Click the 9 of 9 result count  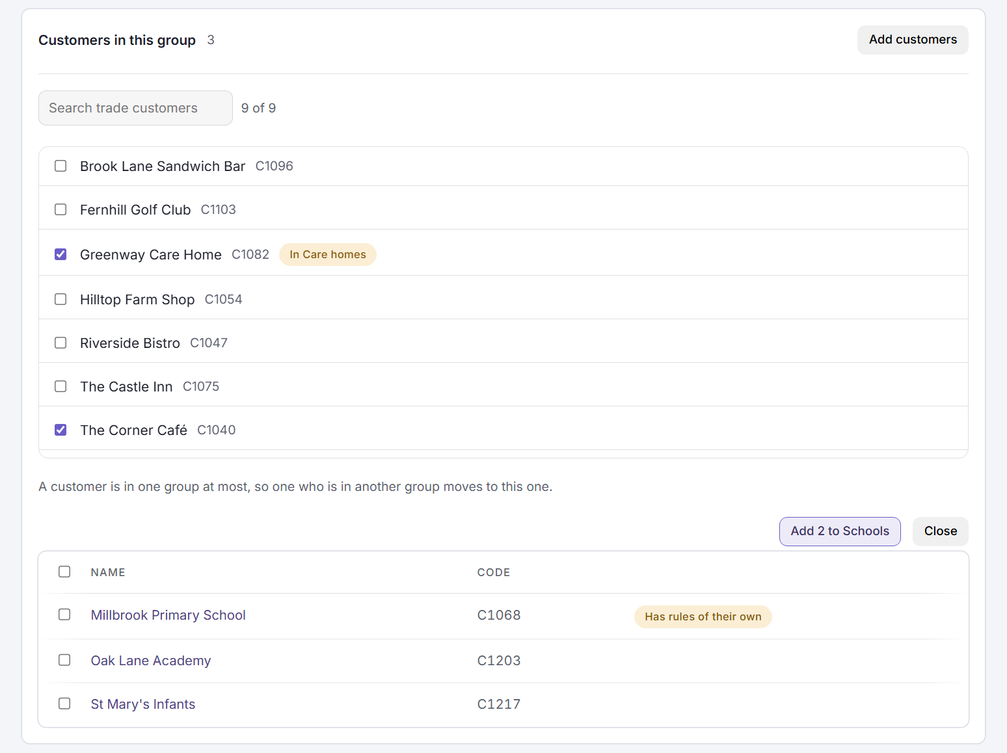[x=258, y=108]
